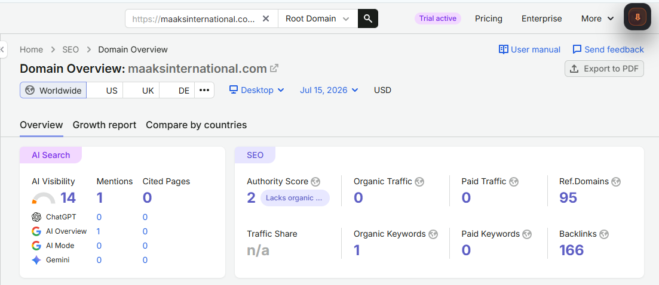Click the Google AI Mode logo icon
This screenshot has width=659, height=285.
[36, 246]
